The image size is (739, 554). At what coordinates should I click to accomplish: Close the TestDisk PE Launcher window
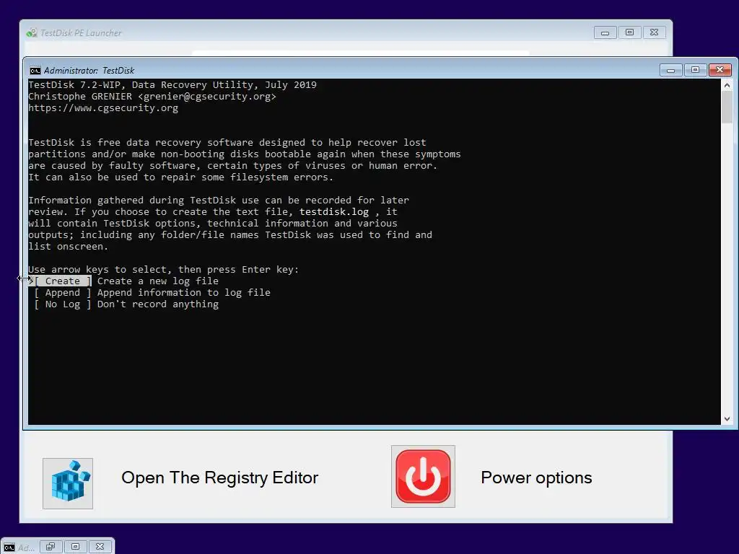point(654,32)
